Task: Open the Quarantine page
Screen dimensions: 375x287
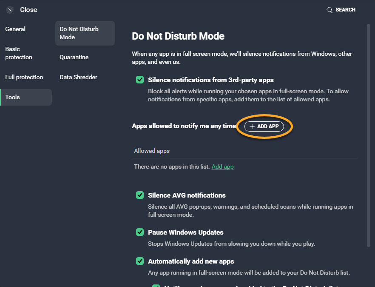Action: tap(74, 57)
